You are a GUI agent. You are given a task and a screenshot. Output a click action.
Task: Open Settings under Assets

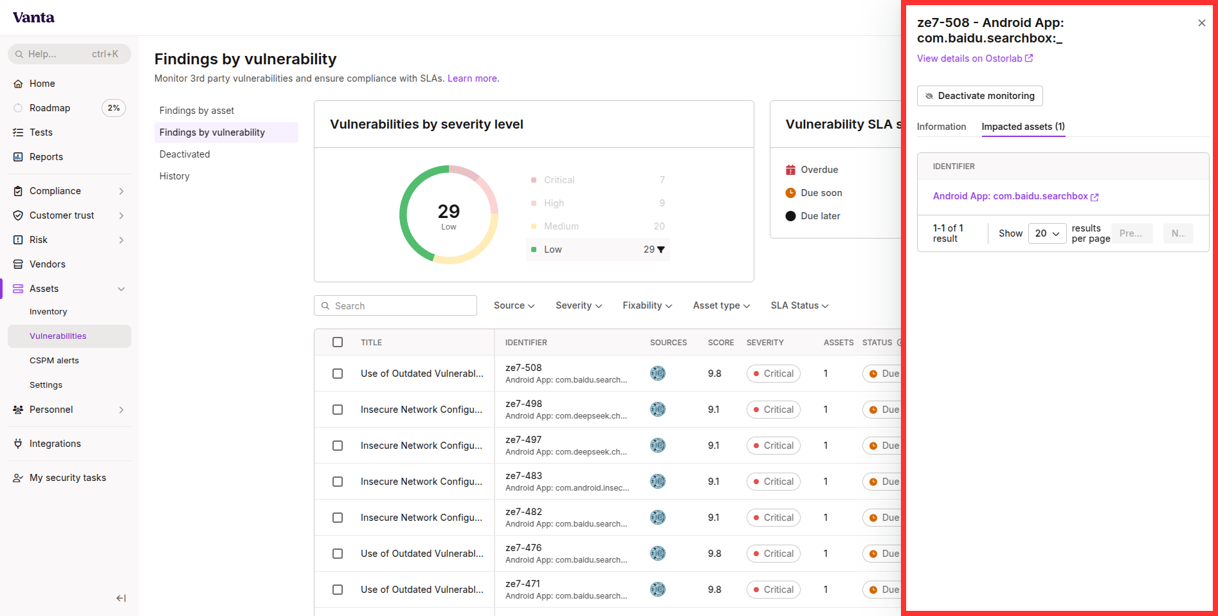46,385
